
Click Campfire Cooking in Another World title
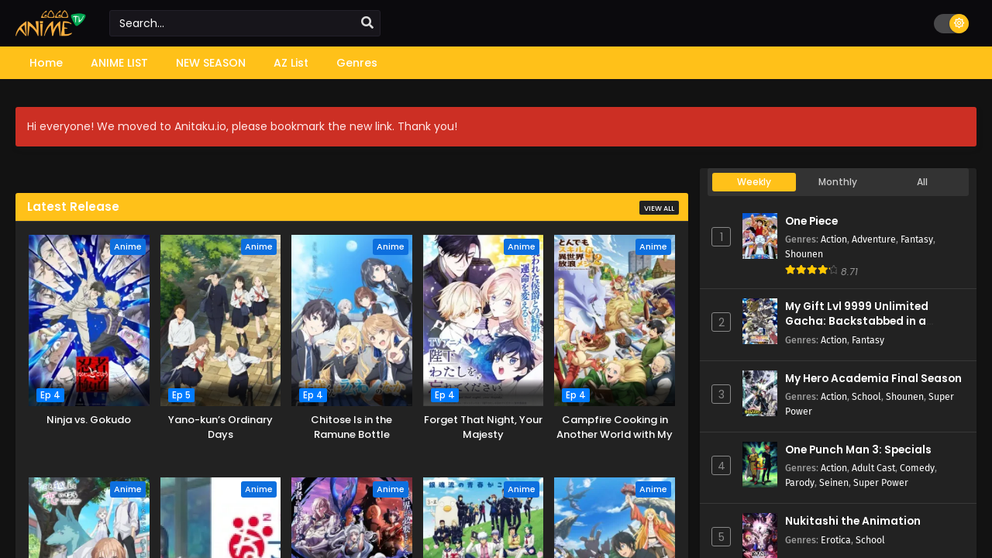click(615, 427)
